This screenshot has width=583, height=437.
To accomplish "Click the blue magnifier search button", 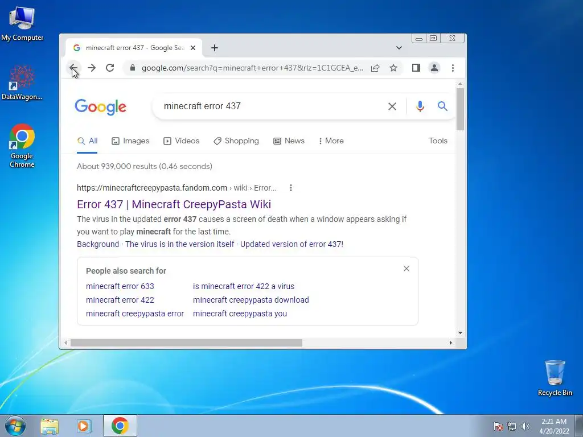I will (x=442, y=106).
